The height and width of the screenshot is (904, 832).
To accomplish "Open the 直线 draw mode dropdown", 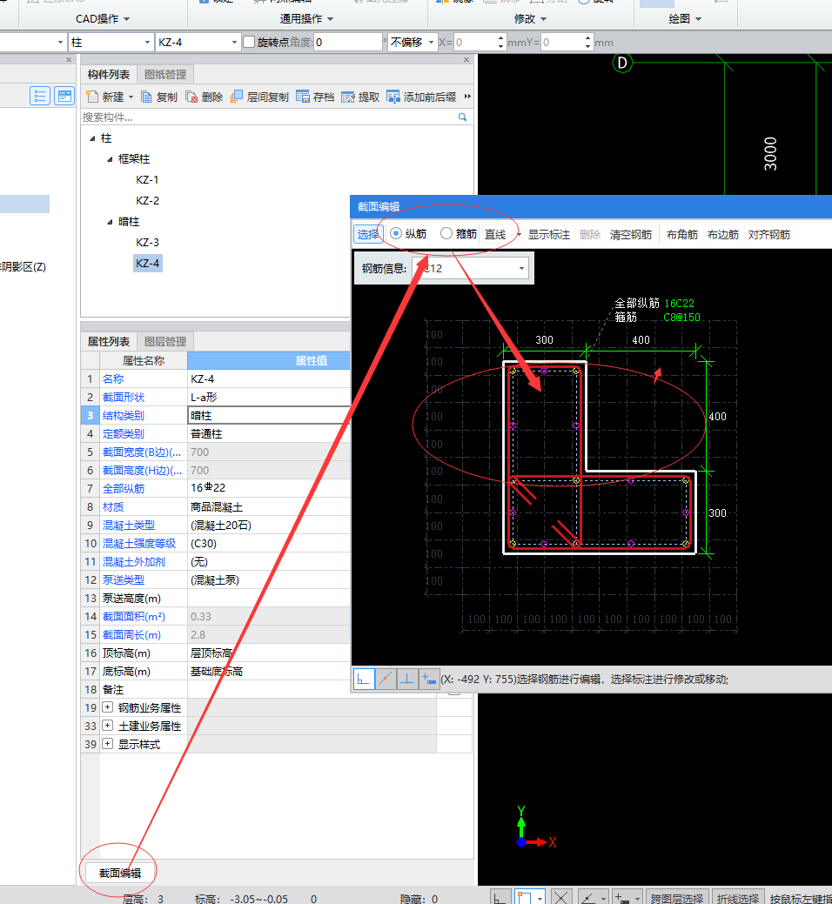I will coord(519,234).
